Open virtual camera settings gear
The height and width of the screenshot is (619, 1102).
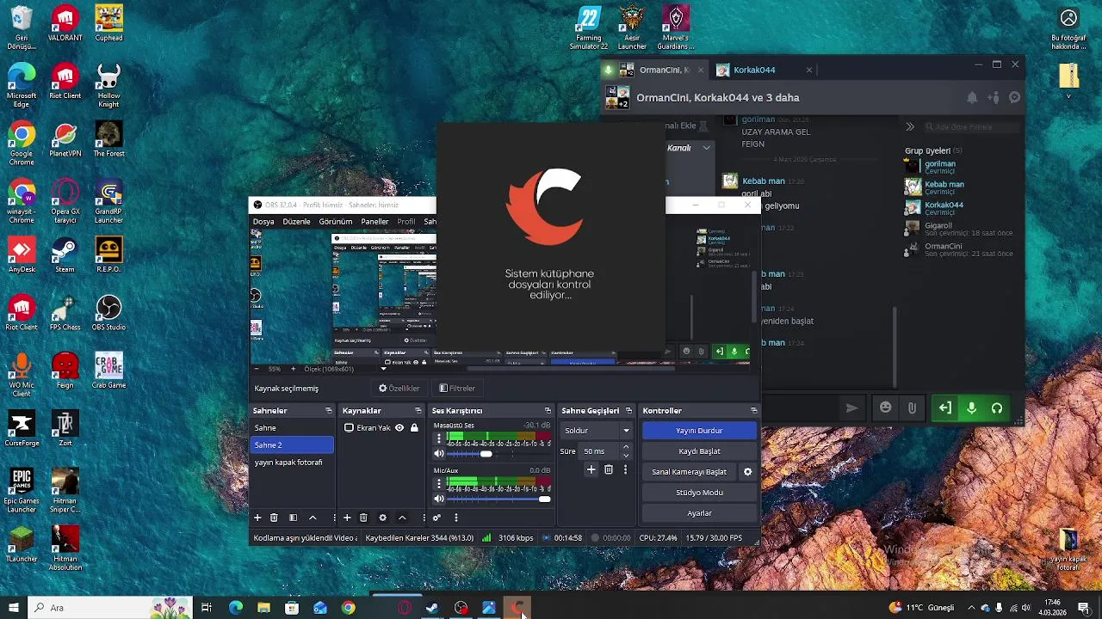tap(747, 472)
